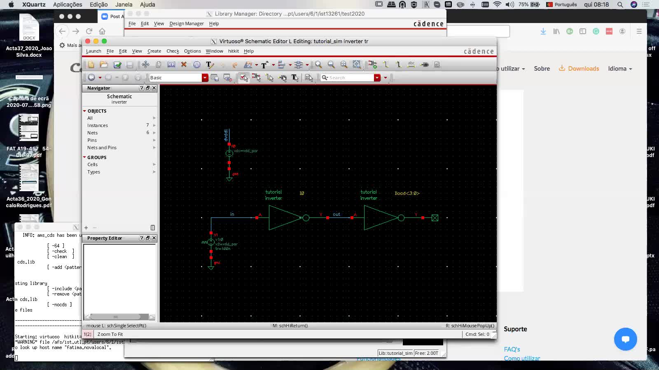Screen dimensions: 659x370
Task: Click the browser reload button
Action: coord(89,31)
